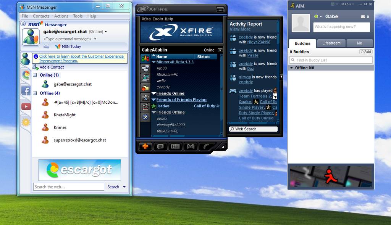Image resolution: width=391 pixels, height=225 pixels.
Task: Open Xfire file downloads folder tab icon
Action: point(145,88)
